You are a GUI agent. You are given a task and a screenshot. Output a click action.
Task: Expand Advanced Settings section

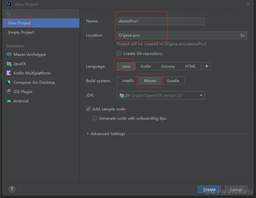[88, 134]
